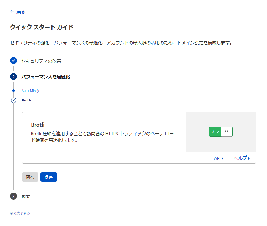Click the step 3 number circle
The width and height of the screenshot is (267, 226).
[x=13, y=196]
